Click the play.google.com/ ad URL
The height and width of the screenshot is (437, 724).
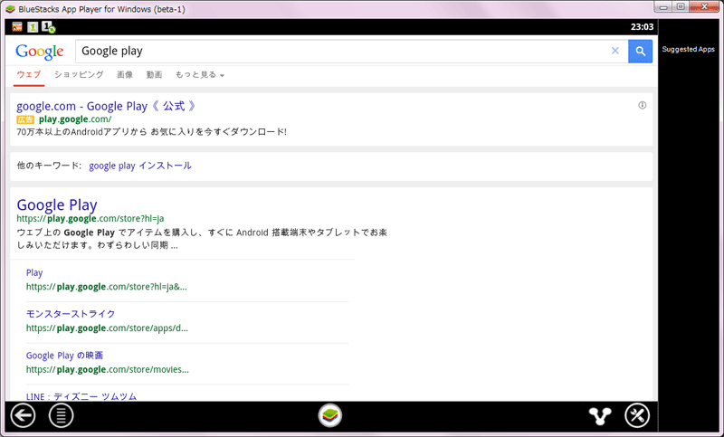[x=75, y=119]
